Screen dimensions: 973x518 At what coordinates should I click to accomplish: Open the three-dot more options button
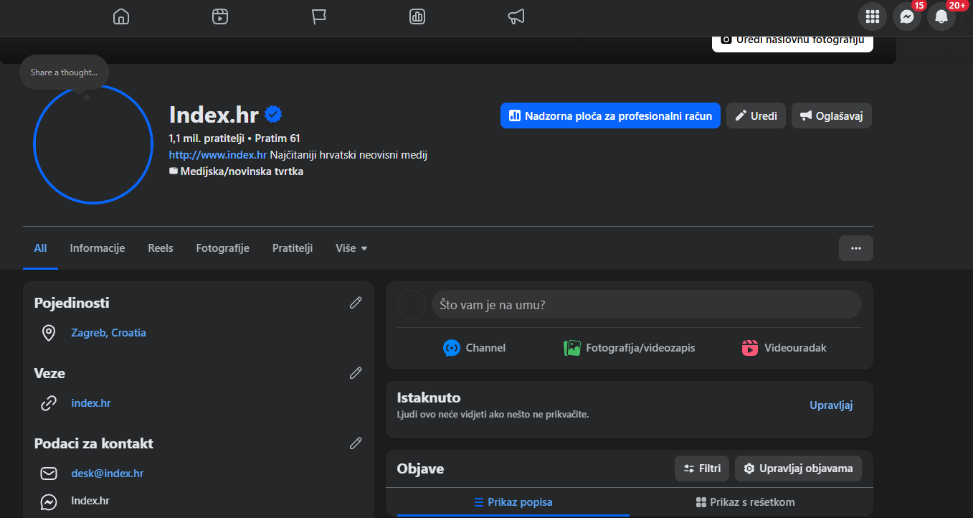coord(856,248)
